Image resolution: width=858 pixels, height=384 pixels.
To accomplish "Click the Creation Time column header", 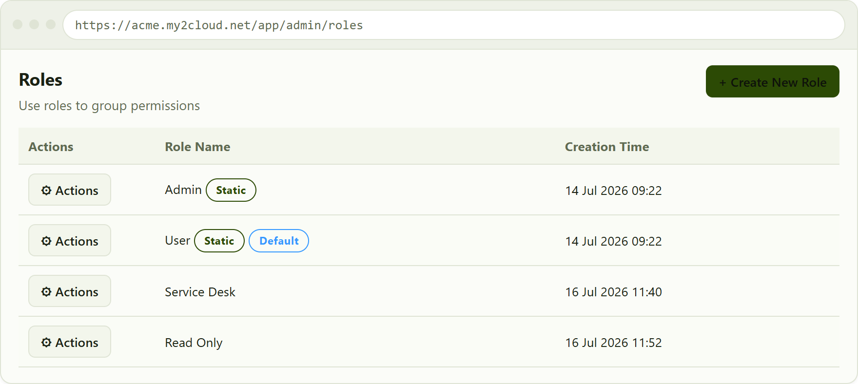I will point(607,147).
